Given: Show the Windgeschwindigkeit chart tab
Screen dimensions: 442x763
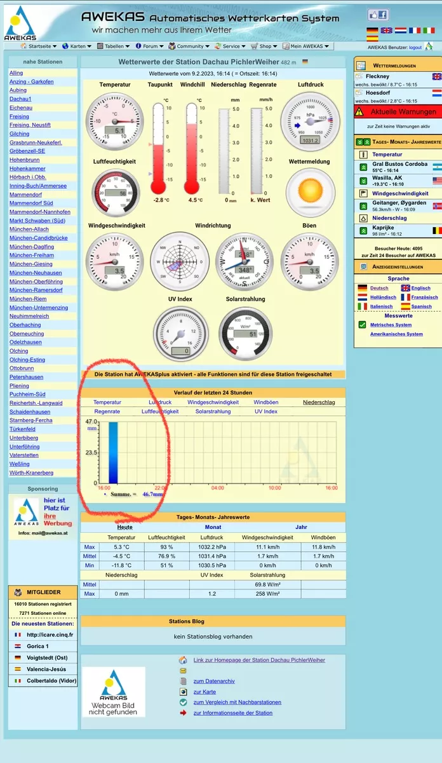Looking at the screenshot, I should [213, 402].
